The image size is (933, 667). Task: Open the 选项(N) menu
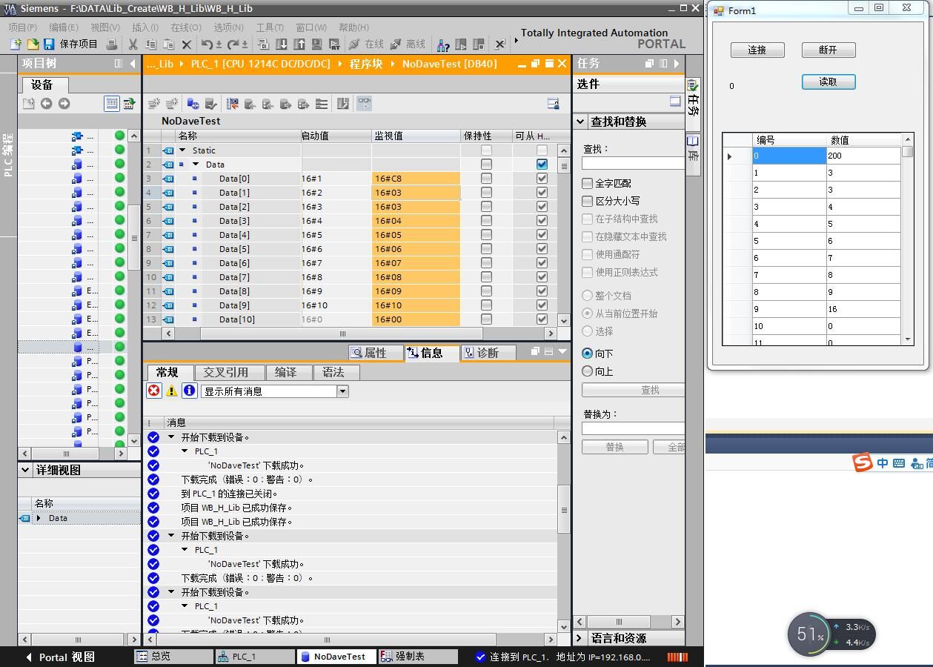coord(228,27)
